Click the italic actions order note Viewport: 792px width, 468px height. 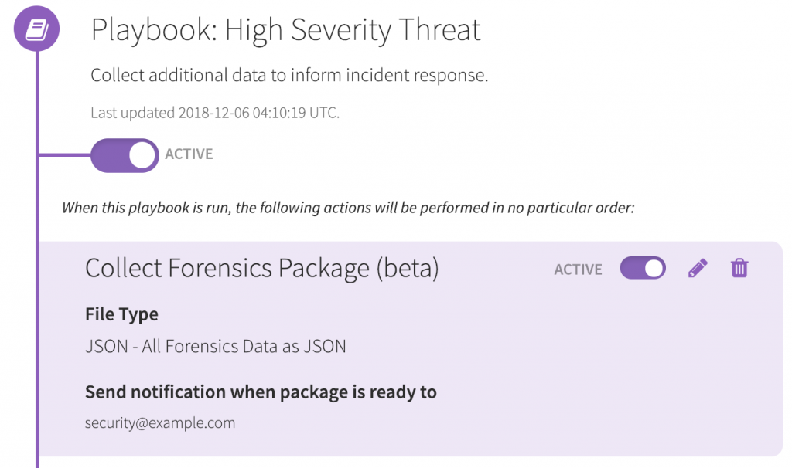coord(348,208)
